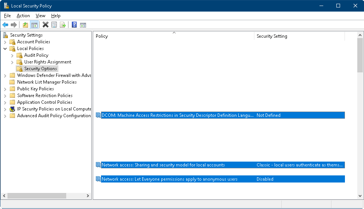Screen dimensions: 364x209
Task: Toggle the Show/Hide Action Pane icon
Action: pos(83,25)
